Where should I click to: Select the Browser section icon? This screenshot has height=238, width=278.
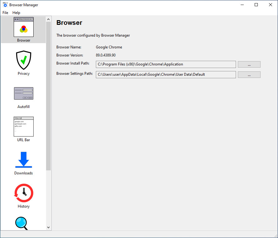click(24, 27)
